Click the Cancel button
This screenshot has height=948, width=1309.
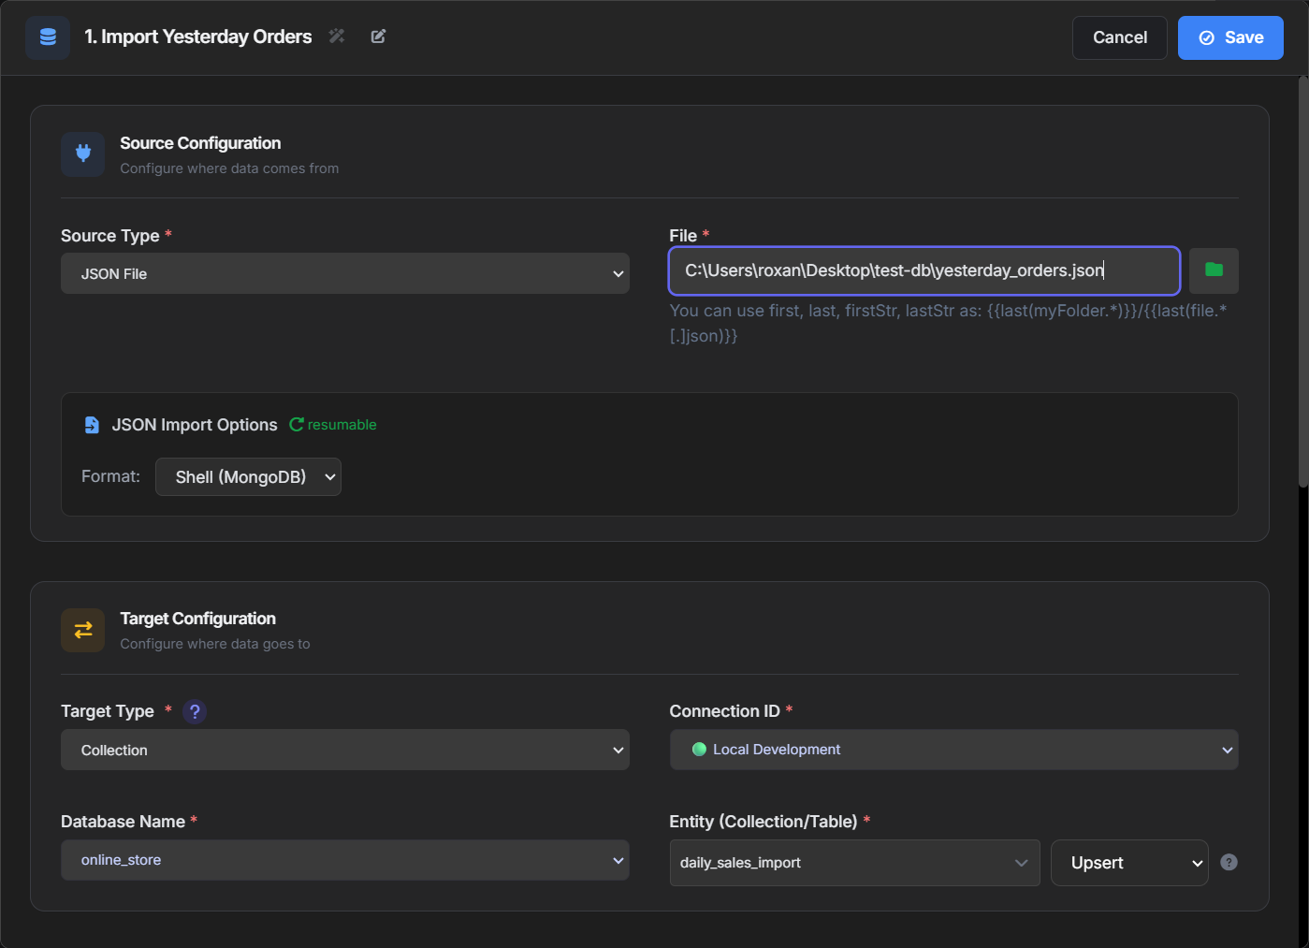click(x=1120, y=37)
